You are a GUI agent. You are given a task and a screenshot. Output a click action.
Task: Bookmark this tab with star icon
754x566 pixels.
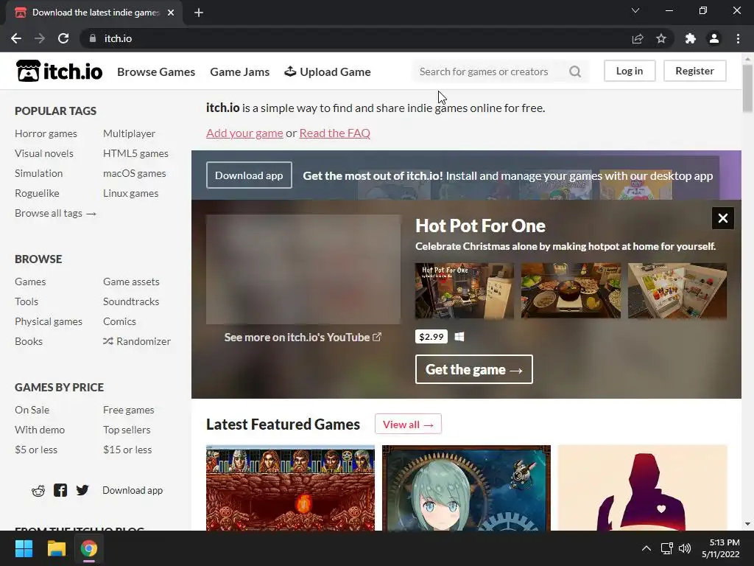point(661,38)
